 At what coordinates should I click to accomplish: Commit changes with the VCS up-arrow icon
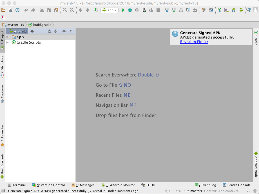[x=174, y=10]
